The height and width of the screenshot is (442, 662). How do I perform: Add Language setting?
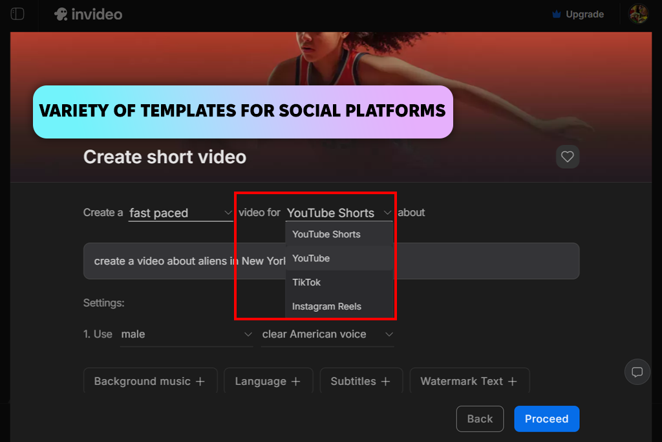(x=268, y=381)
